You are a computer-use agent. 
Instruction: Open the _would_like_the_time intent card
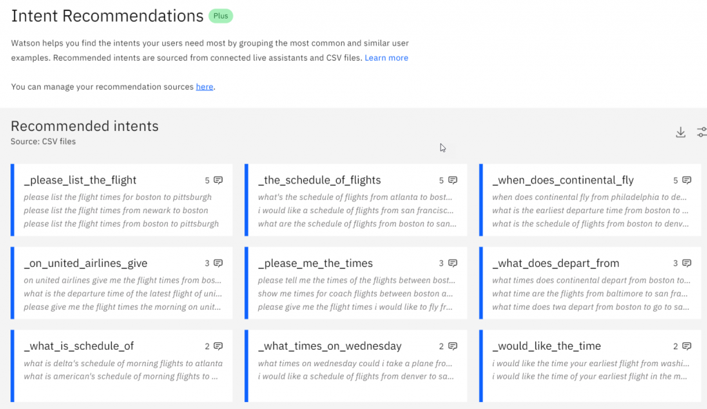[x=590, y=366]
